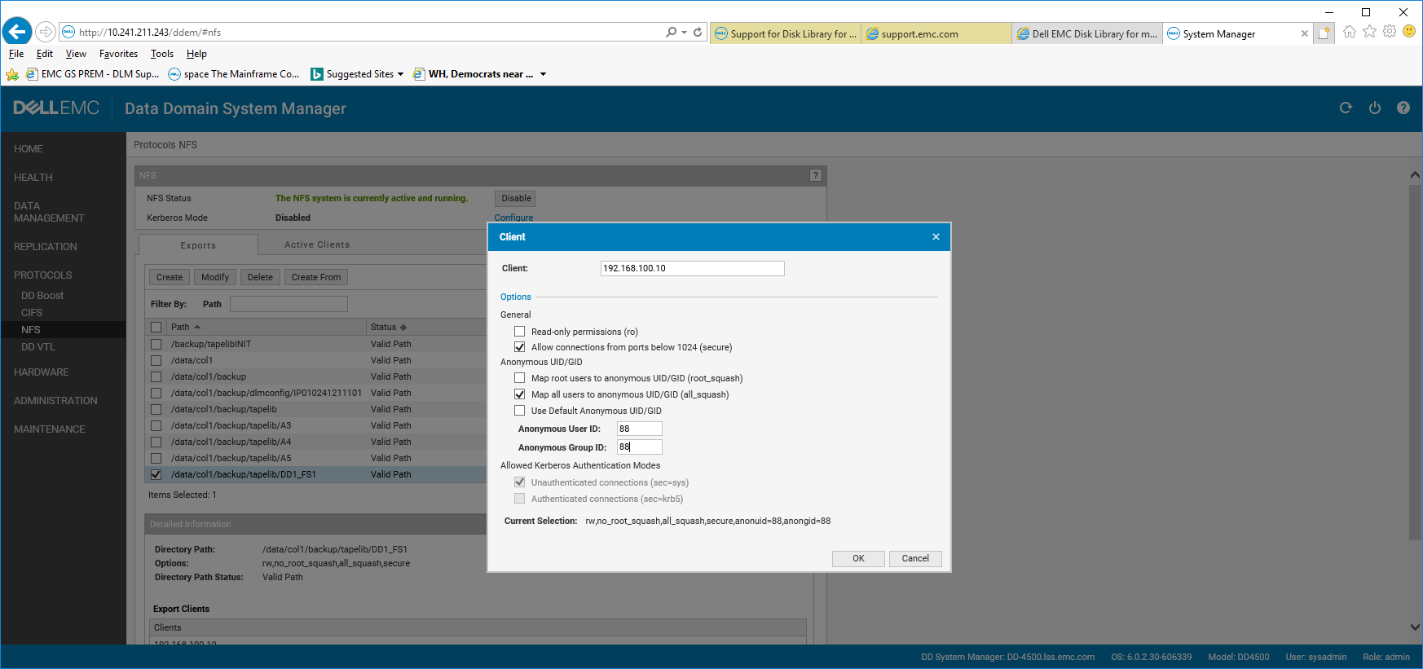Click the Filter By Path input
Viewport: 1423px width, 669px height.
pos(289,304)
